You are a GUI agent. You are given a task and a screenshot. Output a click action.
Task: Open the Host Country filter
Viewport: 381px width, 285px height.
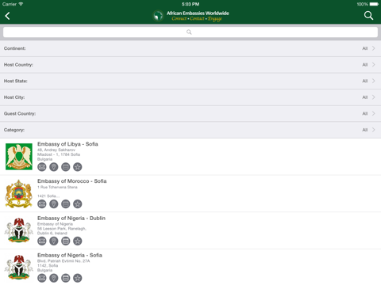(x=190, y=65)
